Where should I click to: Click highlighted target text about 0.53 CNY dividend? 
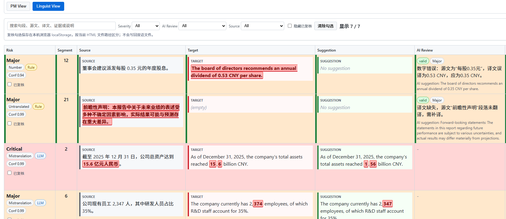[244, 72]
